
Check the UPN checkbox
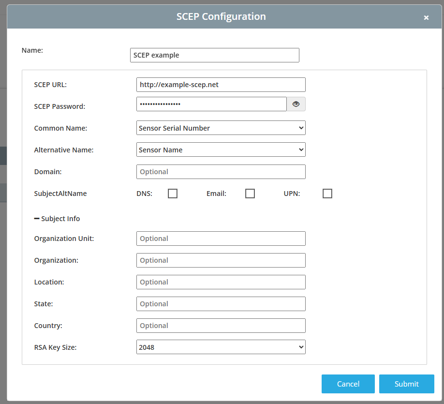pos(327,194)
